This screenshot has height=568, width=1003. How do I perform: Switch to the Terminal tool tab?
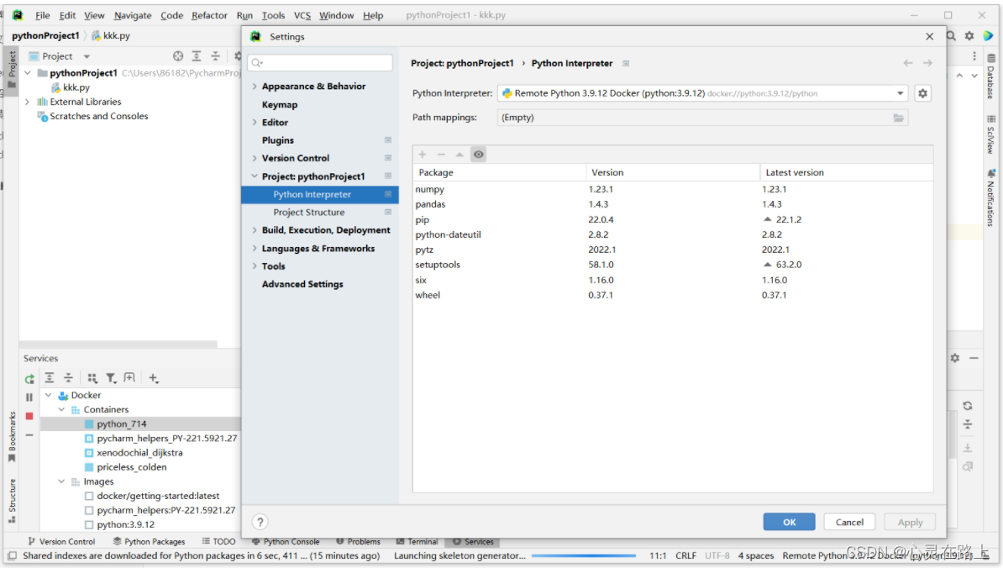(x=417, y=542)
